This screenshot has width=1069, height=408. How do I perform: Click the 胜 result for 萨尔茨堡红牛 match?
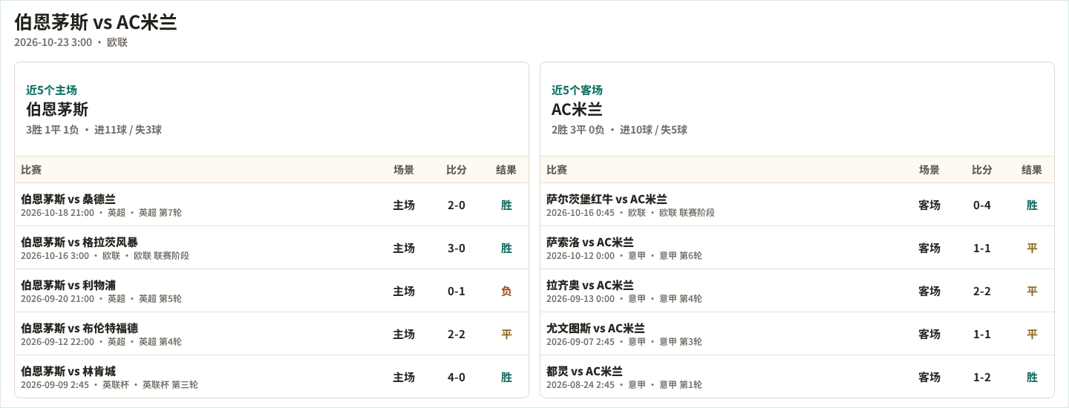click(x=1032, y=205)
